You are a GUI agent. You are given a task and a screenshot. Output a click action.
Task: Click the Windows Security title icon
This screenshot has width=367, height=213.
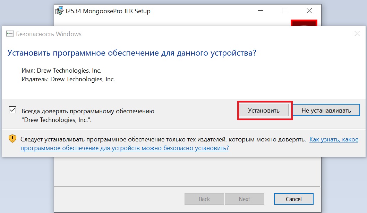[x=10, y=34]
